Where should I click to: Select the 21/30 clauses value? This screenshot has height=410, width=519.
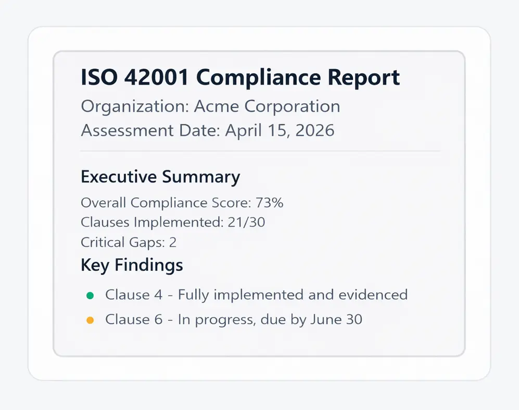246,222
